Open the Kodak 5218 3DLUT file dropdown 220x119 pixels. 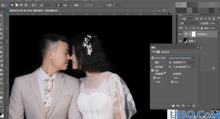pyautogui.click(x=182, y=58)
